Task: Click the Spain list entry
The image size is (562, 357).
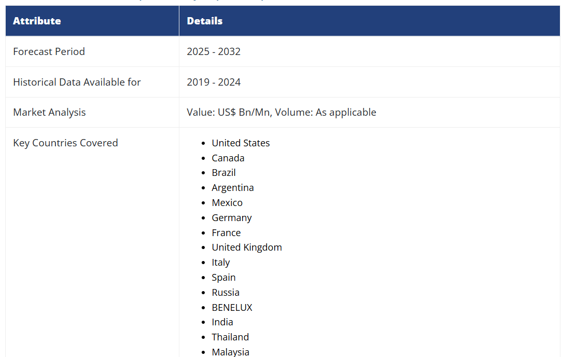Action: pyautogui.click(x=223, y=277)
